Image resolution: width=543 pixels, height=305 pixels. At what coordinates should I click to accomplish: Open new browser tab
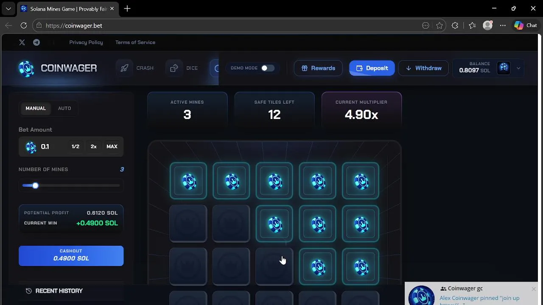(127, 8)
